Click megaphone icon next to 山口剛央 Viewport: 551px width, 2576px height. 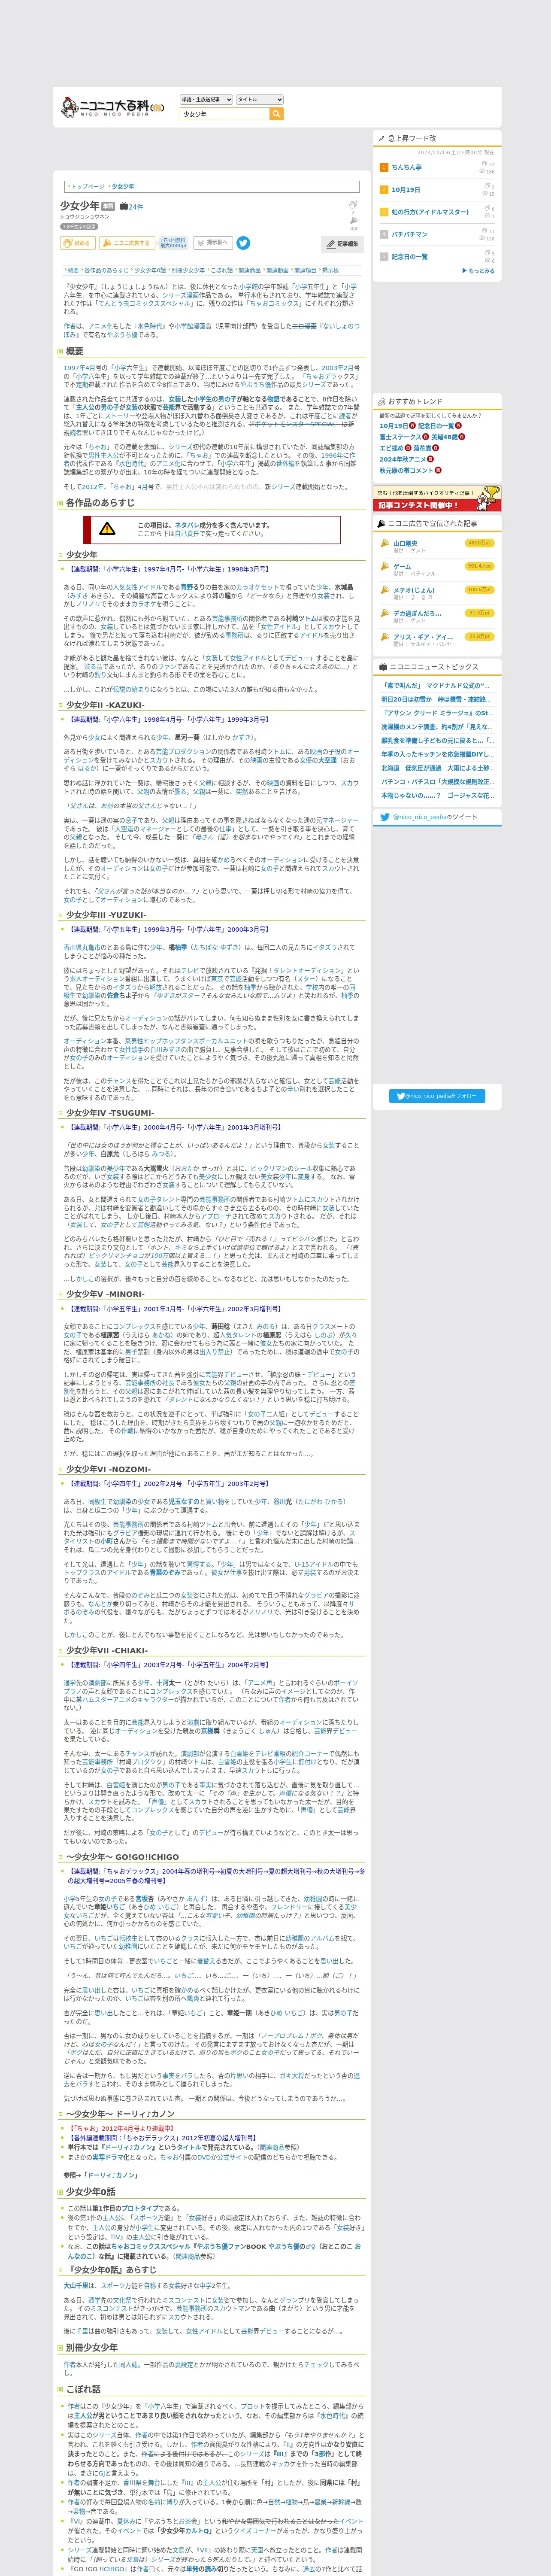pyautogui.click(x=384, y=544)
